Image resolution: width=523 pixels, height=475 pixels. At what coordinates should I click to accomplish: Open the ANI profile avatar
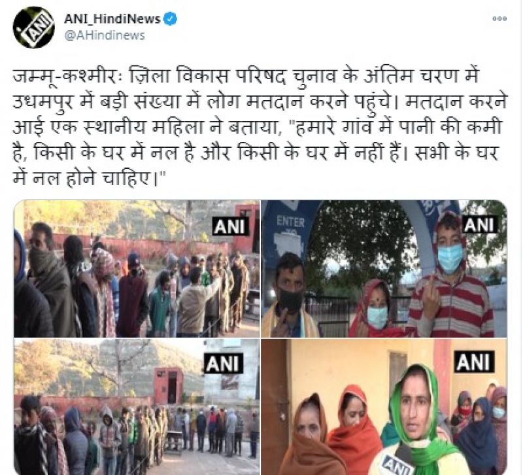[x=33, y=27]
